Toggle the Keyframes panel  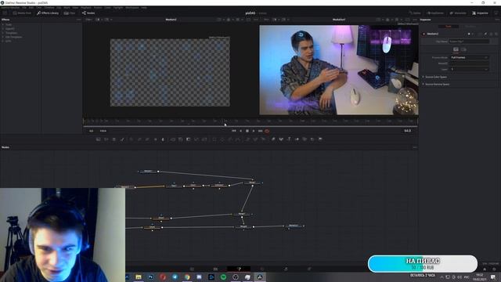tap(435, 13)
